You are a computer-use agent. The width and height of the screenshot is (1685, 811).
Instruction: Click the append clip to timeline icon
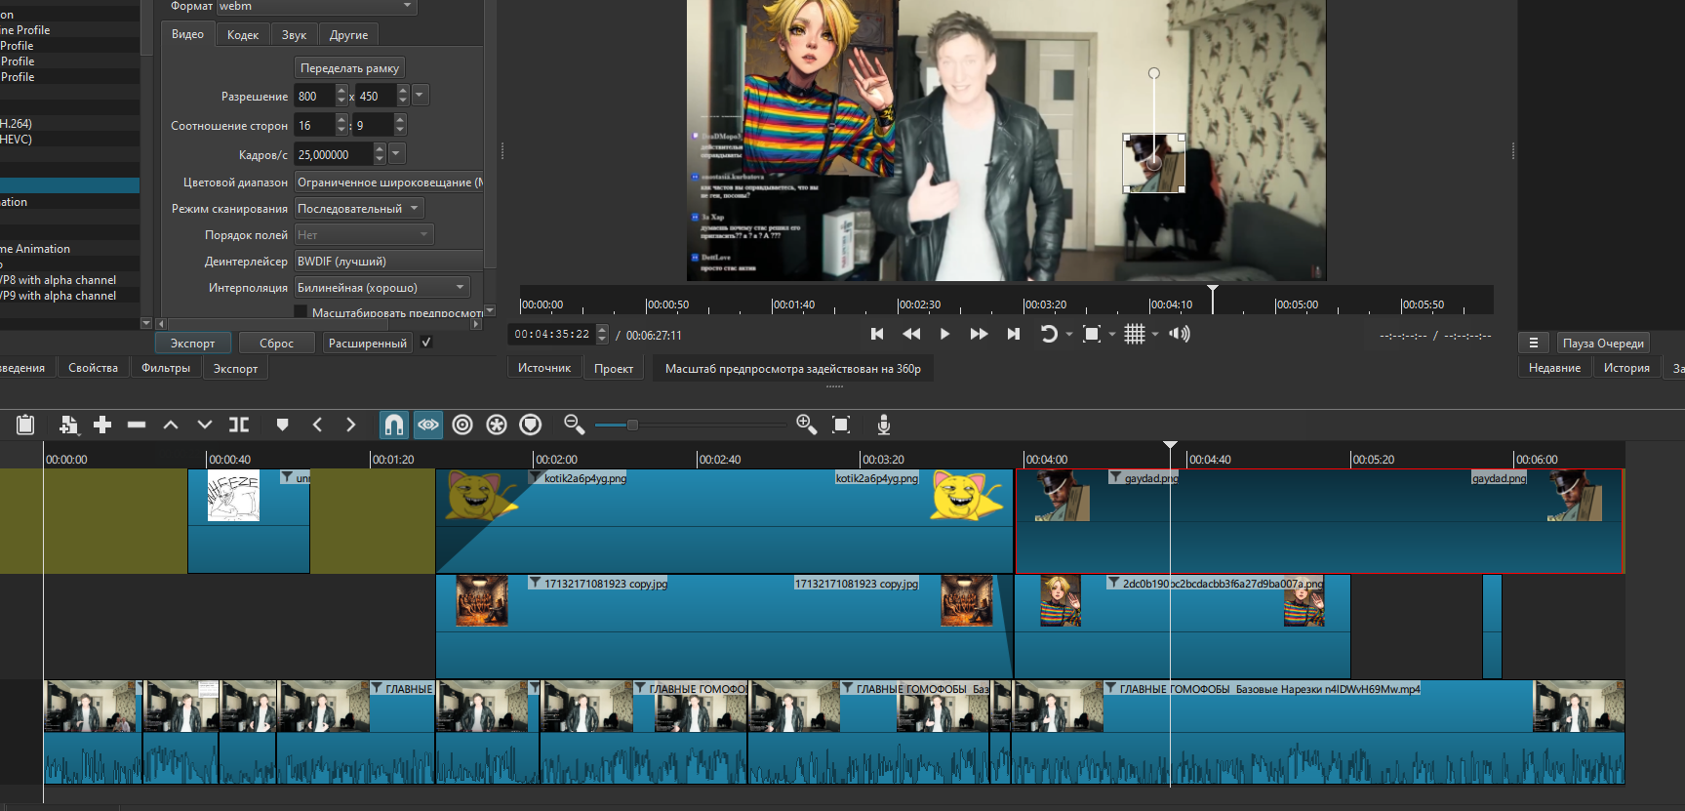[x=102, y=425]
